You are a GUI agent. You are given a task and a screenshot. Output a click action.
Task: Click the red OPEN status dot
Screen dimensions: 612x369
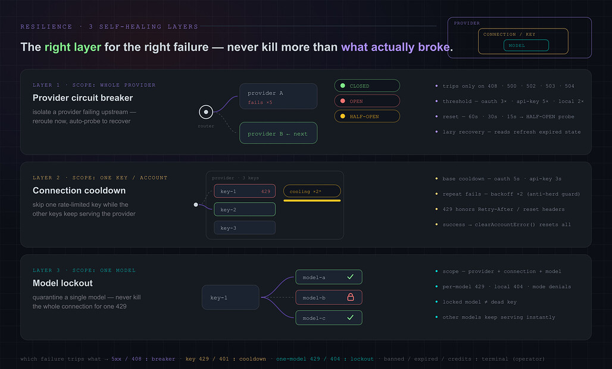(x=343, y=101)
